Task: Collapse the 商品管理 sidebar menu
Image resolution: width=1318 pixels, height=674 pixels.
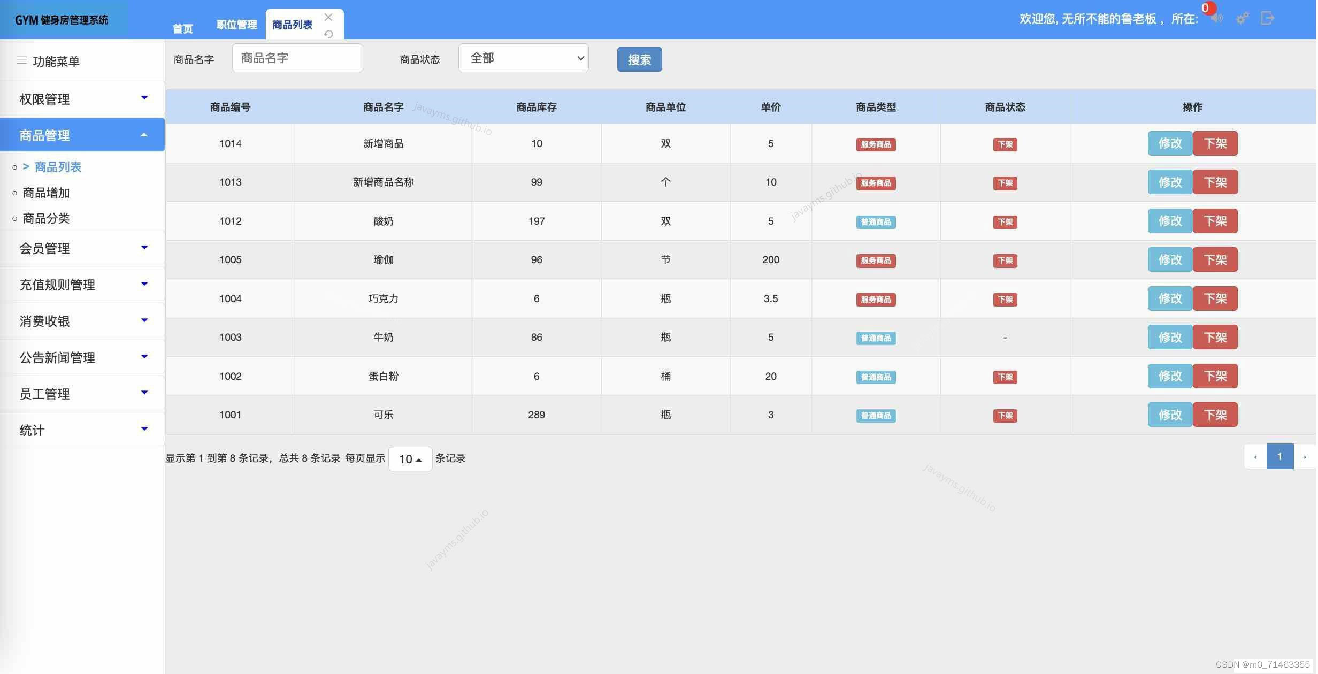Action: click(x=82, y=135)
